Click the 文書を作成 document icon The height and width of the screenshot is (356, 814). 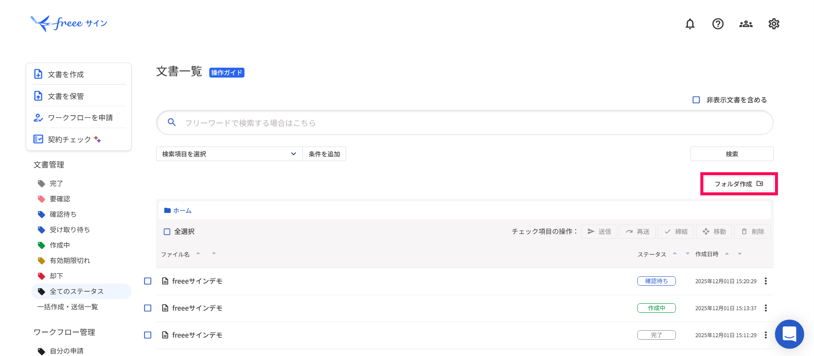pyautogui.click(x=38, y=74)
